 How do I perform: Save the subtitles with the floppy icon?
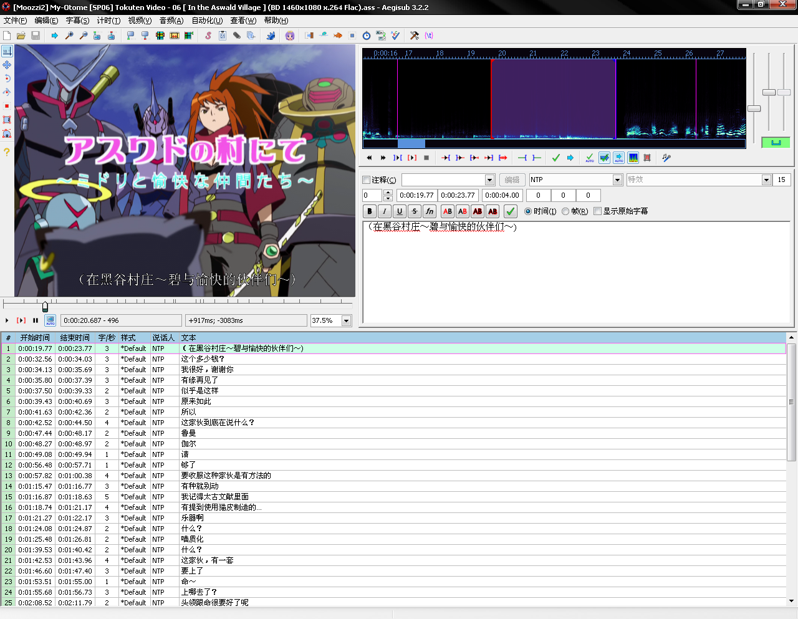tap(36, 36)
